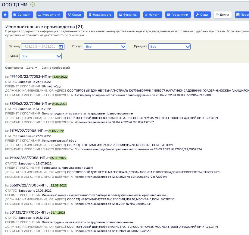Switch to the Учредители tab
This screenshot has height=235, width=249.
50,15
